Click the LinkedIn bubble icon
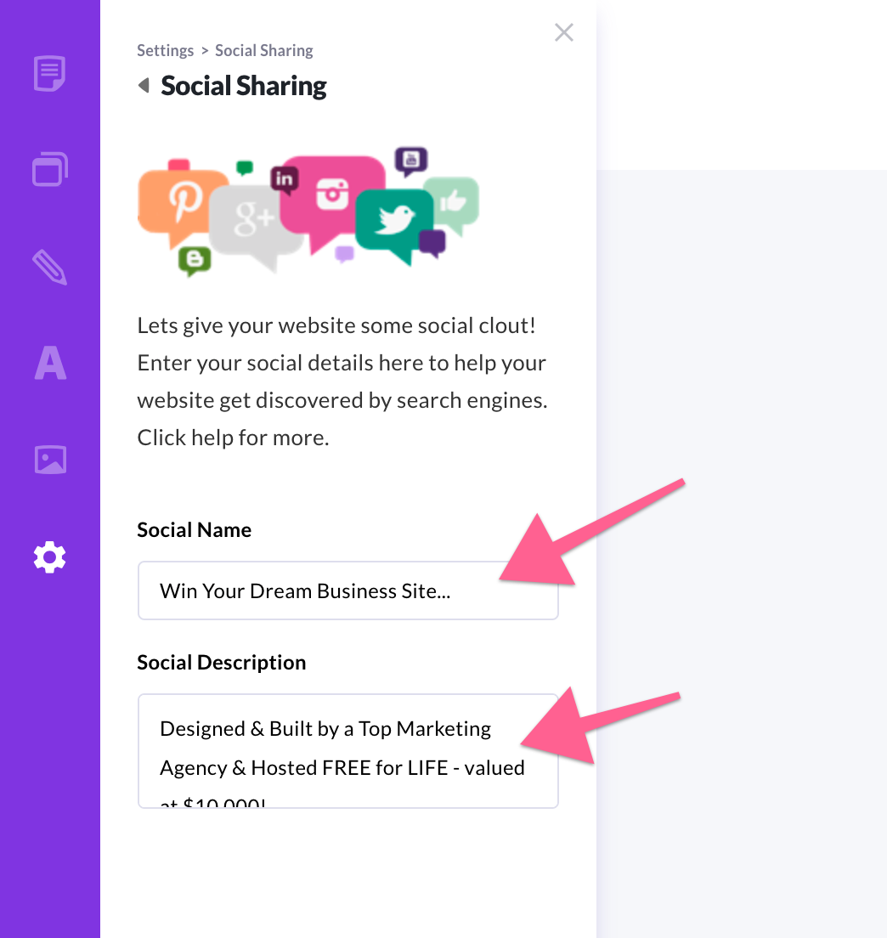 [x=284, y=180]
